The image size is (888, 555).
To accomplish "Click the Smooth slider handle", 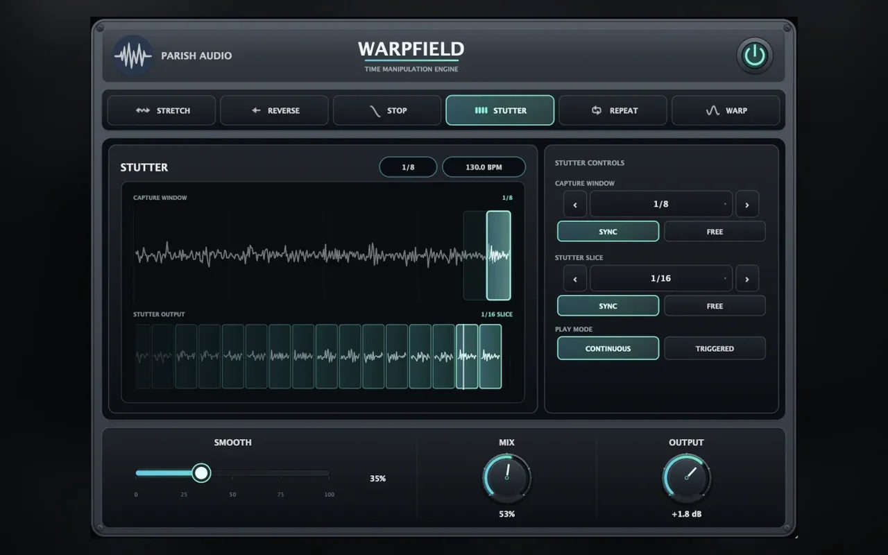I will pyautogui.click(x=201, y=473).
